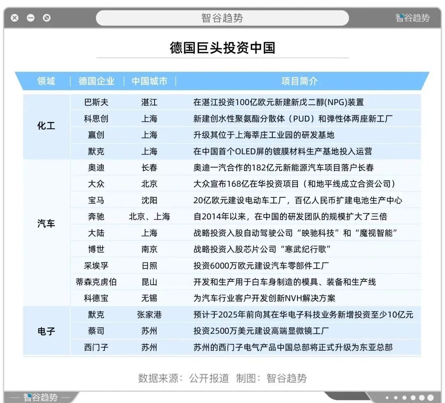
Task: Click the 莘庄工业园 R&D base description
Action: [x=264, y=135]
